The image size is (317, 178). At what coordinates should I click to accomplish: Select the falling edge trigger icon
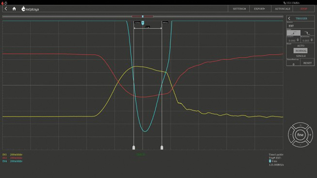tap(307, 33)
